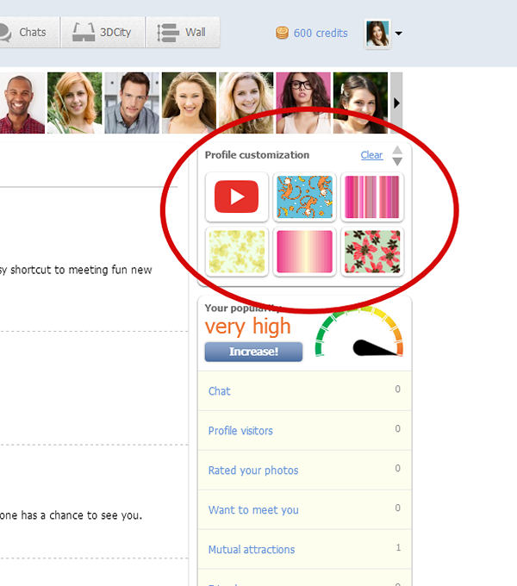The height and width of the screenshot is (586, 517).
Task: Select the YouTube video customization tile
Action: 237,197
